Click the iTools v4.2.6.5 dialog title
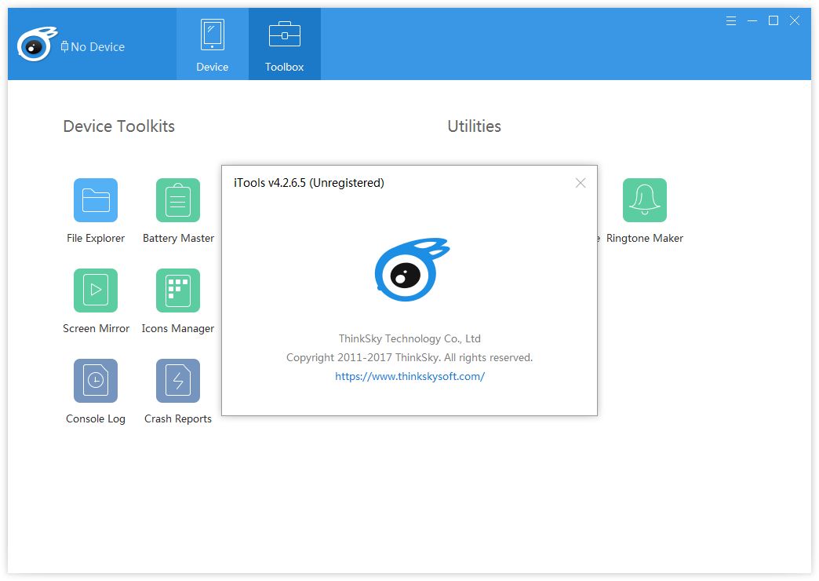819x581 pixels. pyautogui.click(x=309, y=183)
